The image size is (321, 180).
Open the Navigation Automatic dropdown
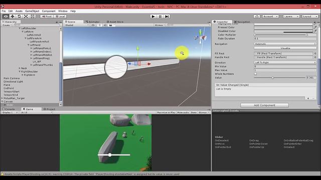click(x=285, y=44)
